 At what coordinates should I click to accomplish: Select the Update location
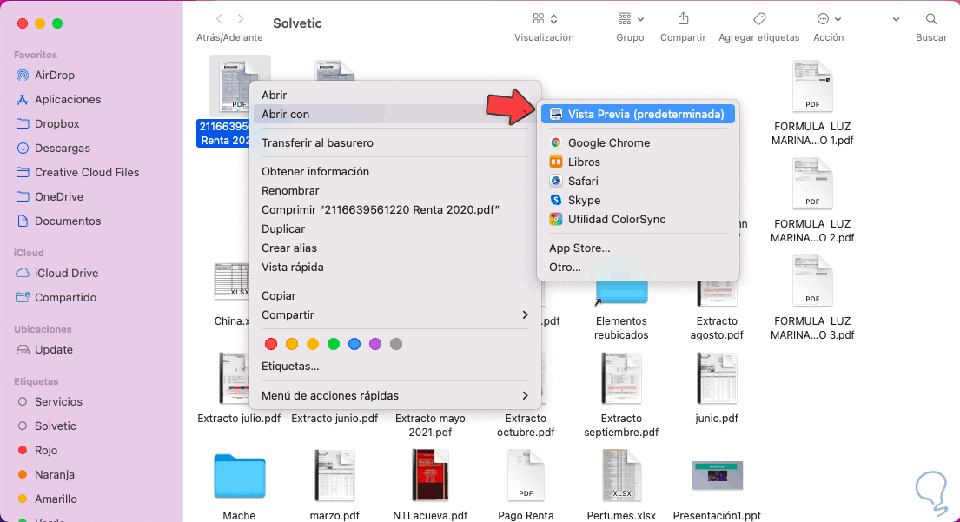(44, 349)
